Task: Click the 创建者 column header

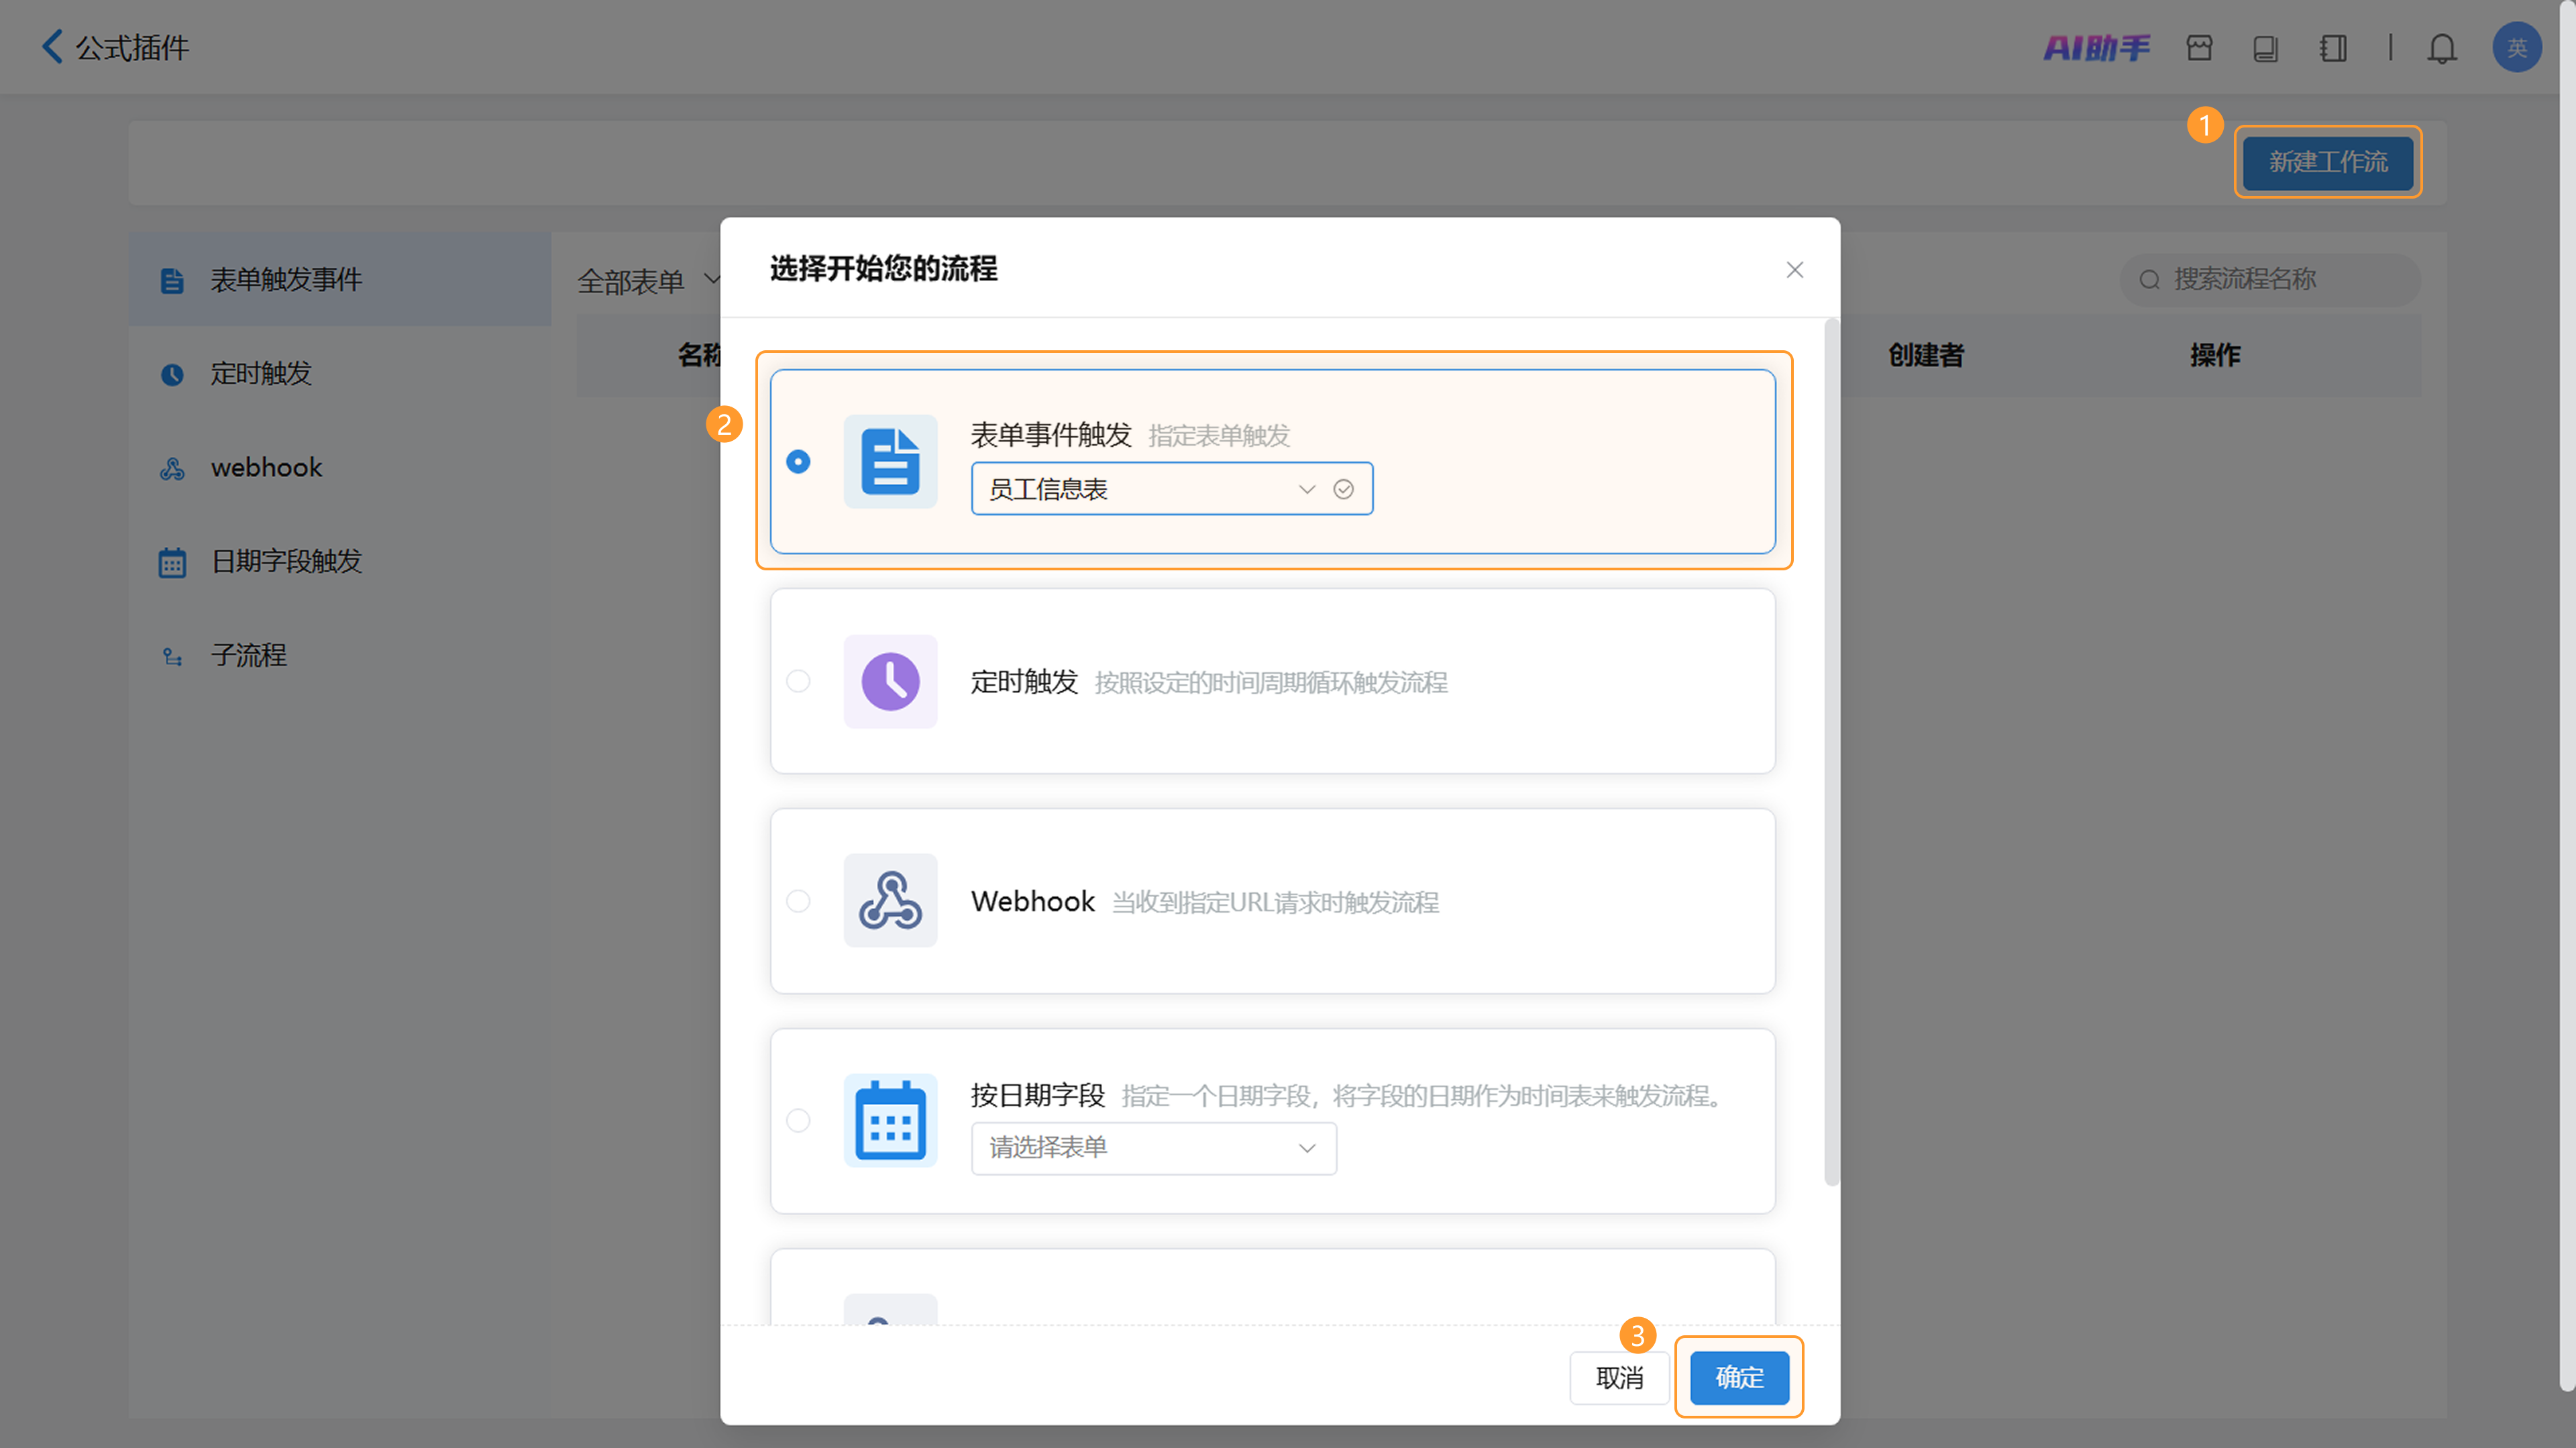Action: [1926, 355]
